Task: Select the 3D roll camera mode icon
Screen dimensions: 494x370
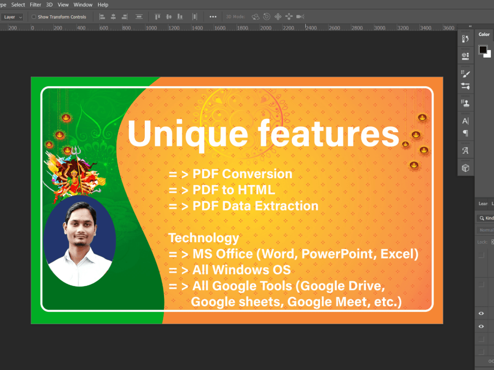Action: [267, 17]
